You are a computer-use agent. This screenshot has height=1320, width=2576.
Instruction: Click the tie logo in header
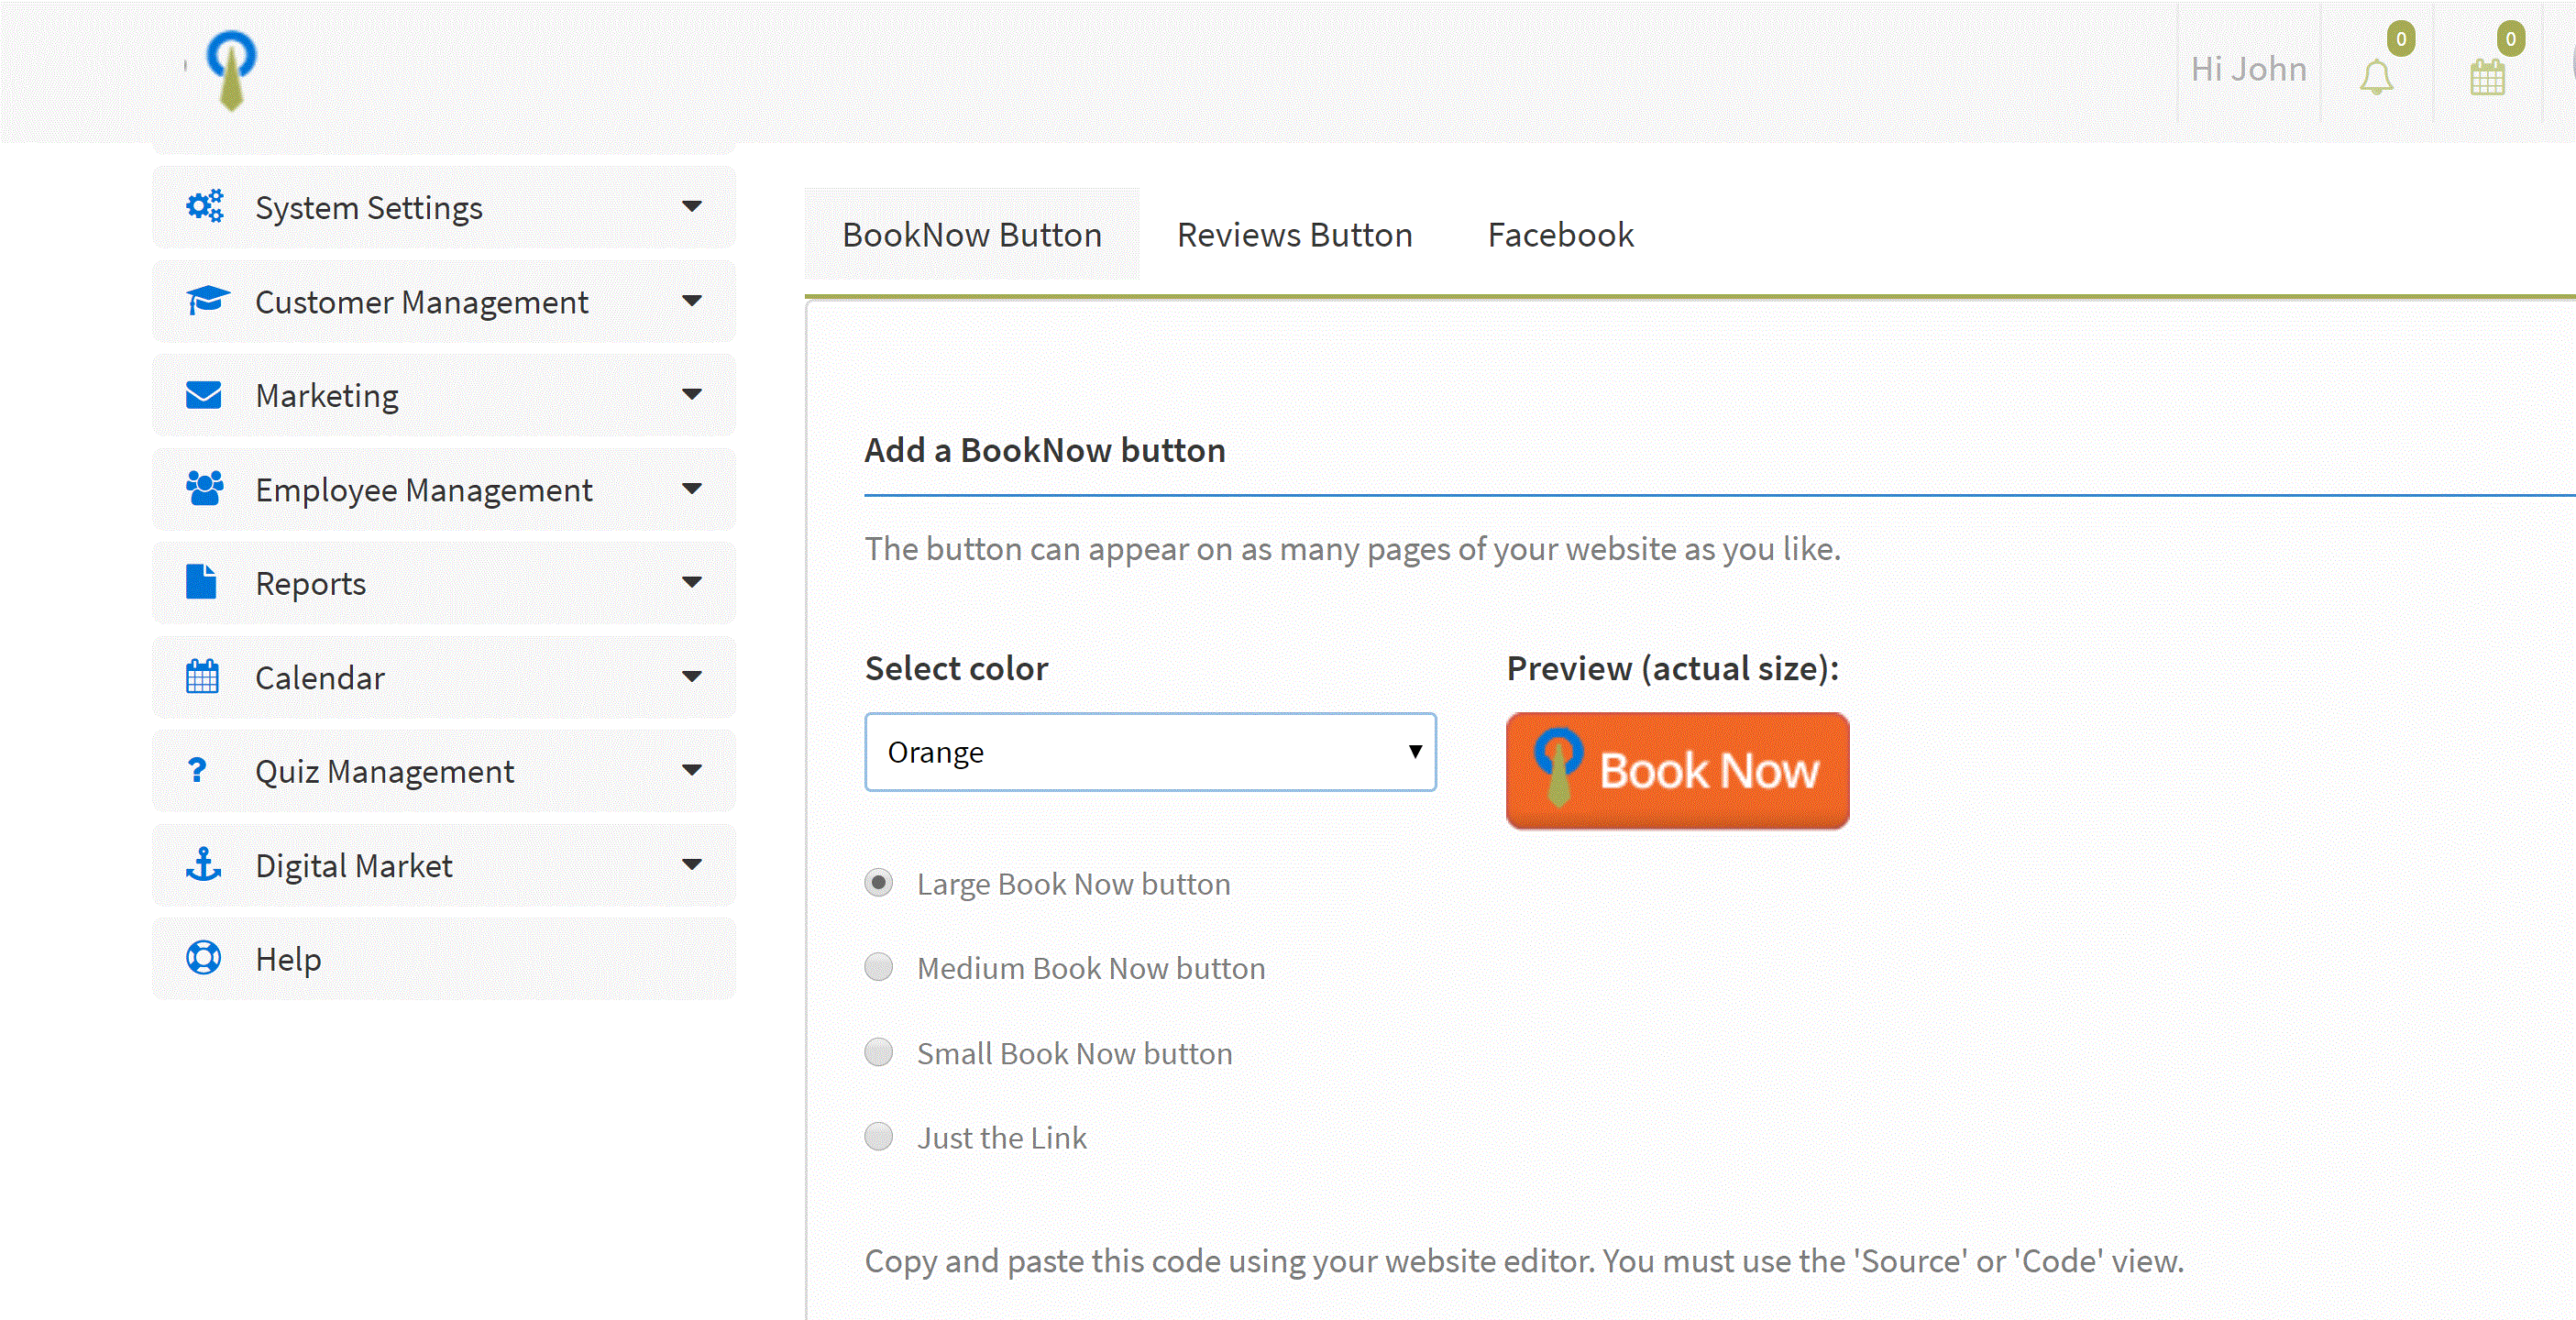point(231,69)
